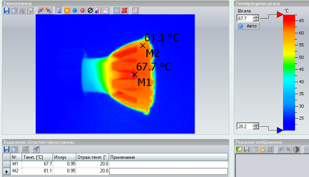309x177 pixels.
Task: Open the colorful histogram tool
Action: coord(98,10)
